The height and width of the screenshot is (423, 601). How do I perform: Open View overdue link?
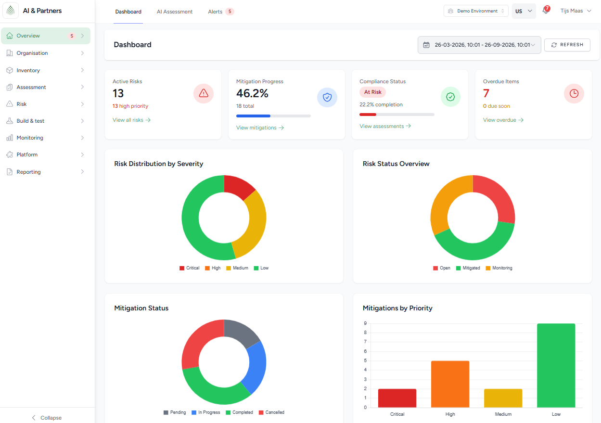click(503, 120)
